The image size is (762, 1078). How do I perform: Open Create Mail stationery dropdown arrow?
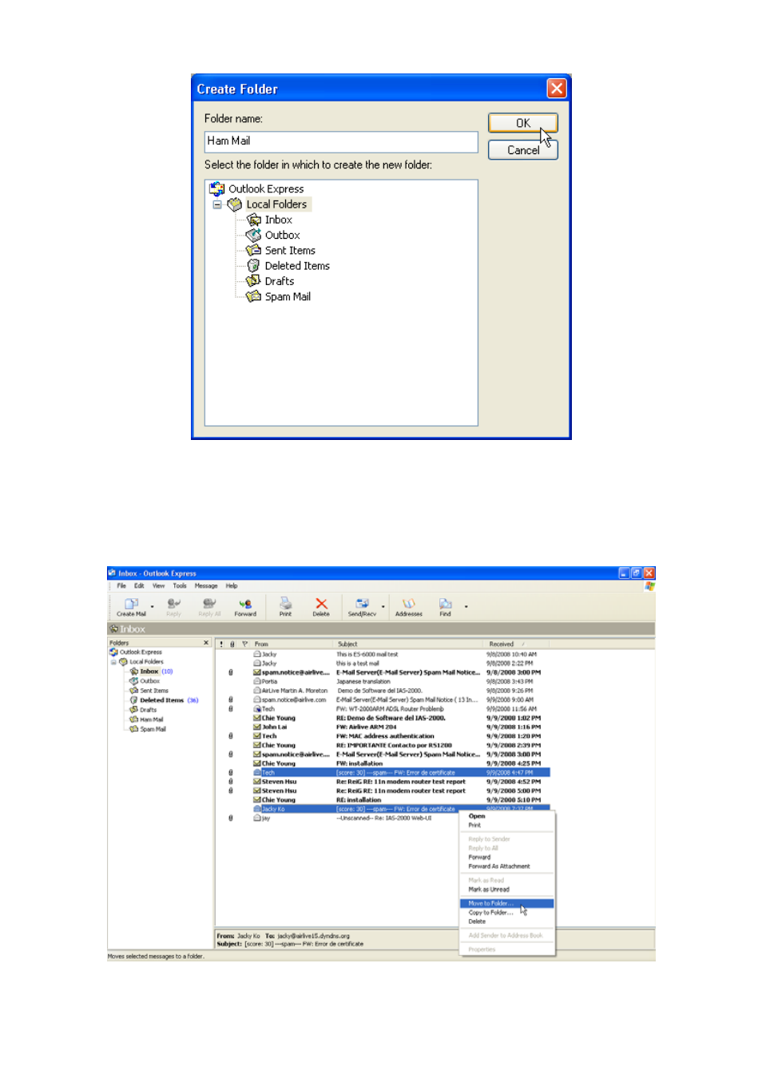153,607
